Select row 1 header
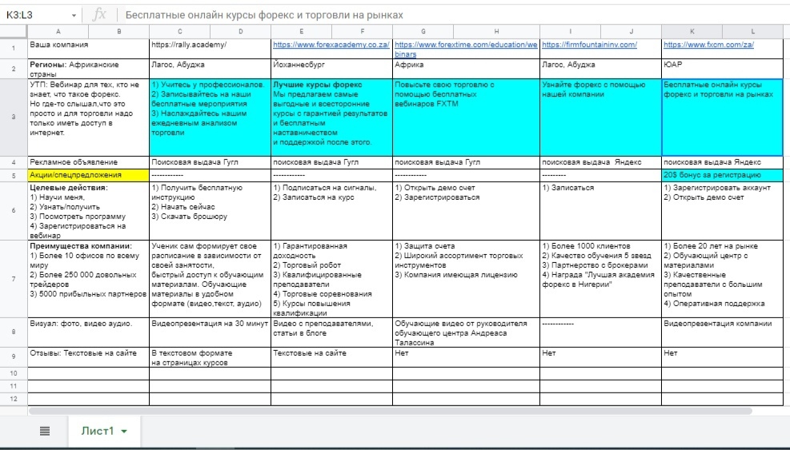The height and width of the screenshot is (450, 790). pos(14,48)
